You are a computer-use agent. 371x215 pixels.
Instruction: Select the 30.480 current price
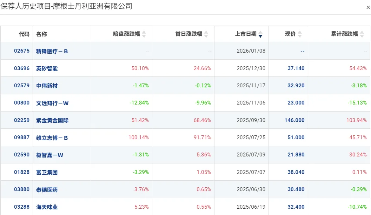[296, 189]
